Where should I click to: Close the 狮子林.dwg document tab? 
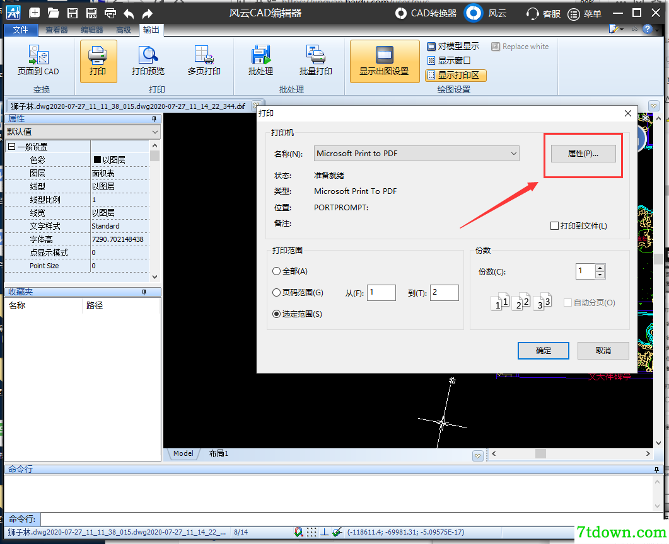pyautogui.click(x=256, y=105)
